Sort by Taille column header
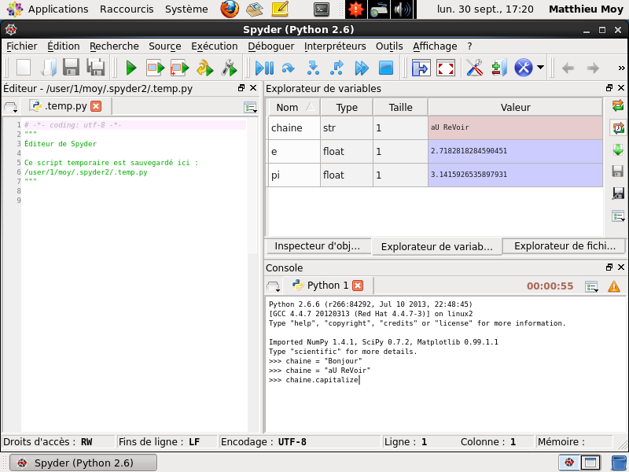Image resolution: width=629 pixels, height=472 pixels. [400, 108]
